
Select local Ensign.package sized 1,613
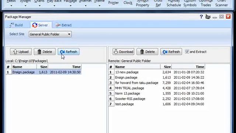point(44,72)
